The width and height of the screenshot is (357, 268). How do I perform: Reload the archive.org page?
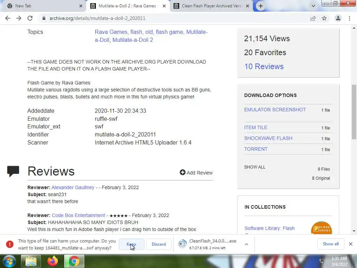(30, 18)
